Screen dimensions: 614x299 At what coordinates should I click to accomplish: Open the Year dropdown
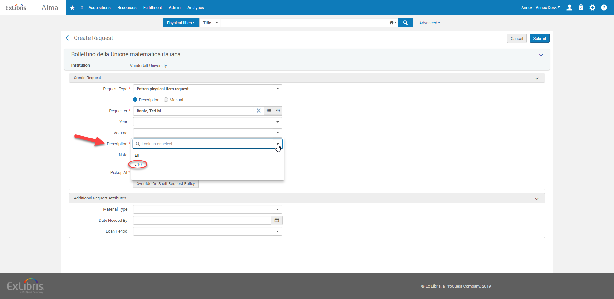pyautogui.click(x=208, y=122)
